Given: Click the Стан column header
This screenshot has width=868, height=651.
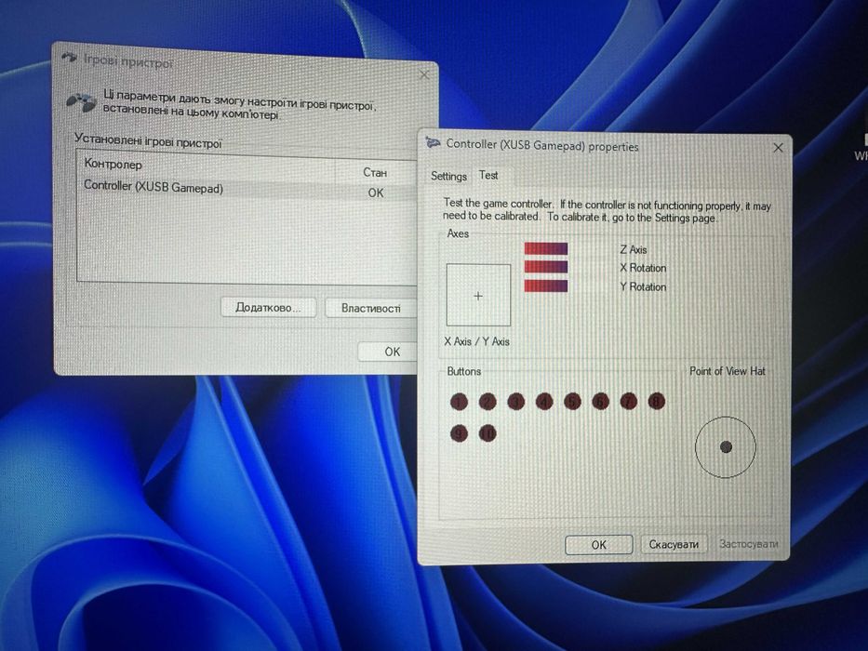Looking at the screenshot, I should [x=375, y=172].
